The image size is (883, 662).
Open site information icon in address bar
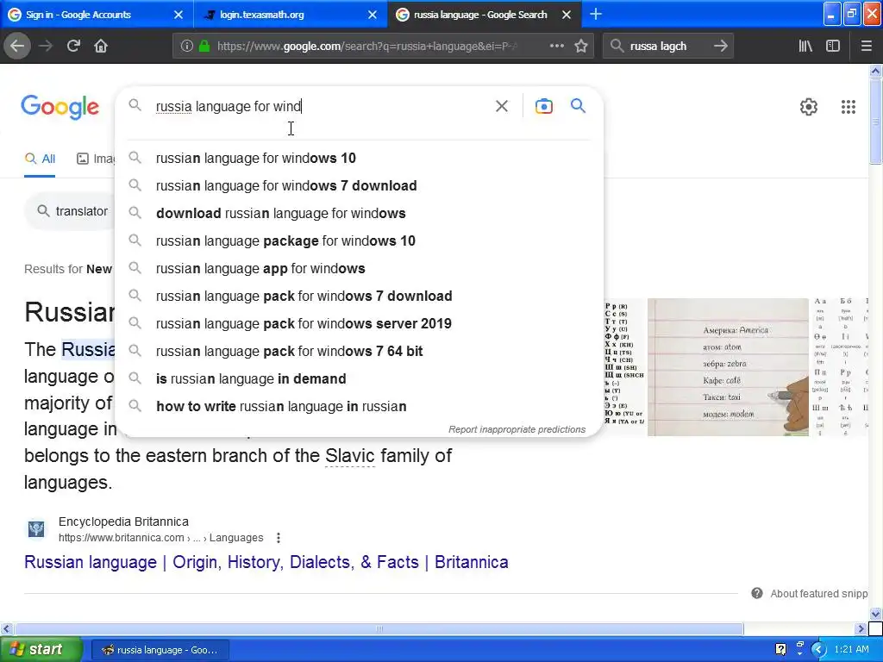187,47
